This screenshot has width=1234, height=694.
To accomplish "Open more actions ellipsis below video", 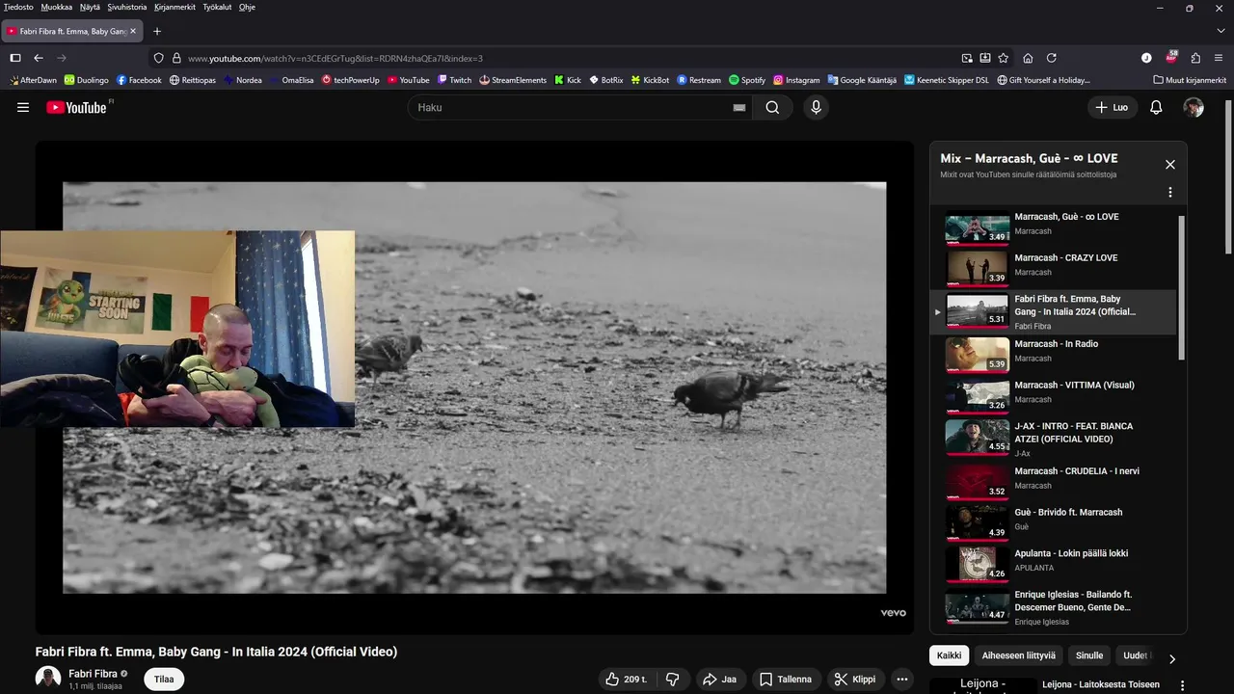I will 902,680.
